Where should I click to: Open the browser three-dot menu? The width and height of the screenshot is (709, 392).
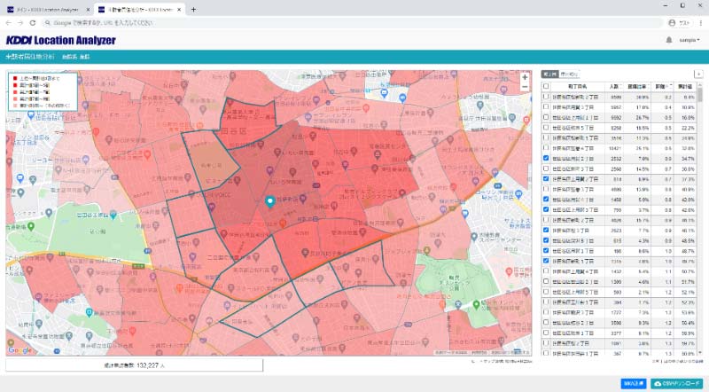coord(701,21)
